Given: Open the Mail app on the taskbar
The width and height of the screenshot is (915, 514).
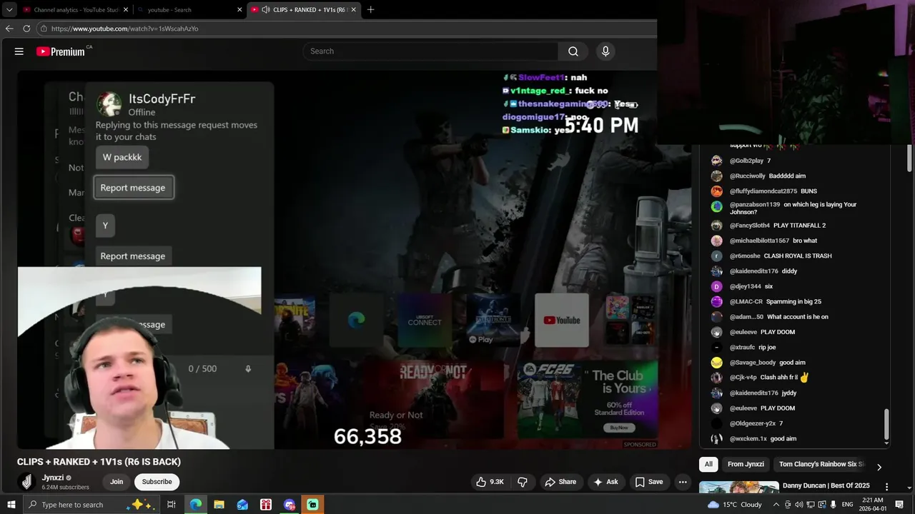Looking at the screenshot, I should click(x=242, y=505).
